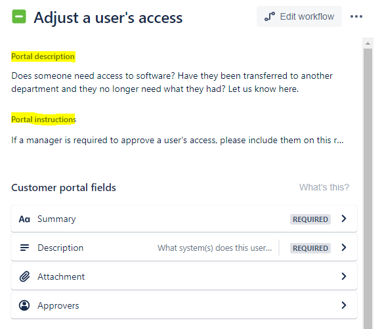Click the Adjust a user's access title

tap(108, 18)
